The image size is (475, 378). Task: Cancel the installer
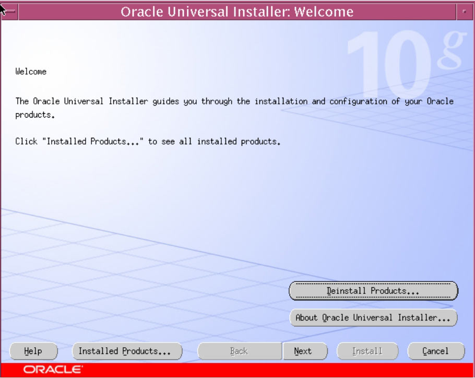[x=436, y=351]
